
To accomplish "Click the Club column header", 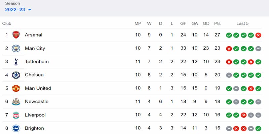I will pos(7,23).
